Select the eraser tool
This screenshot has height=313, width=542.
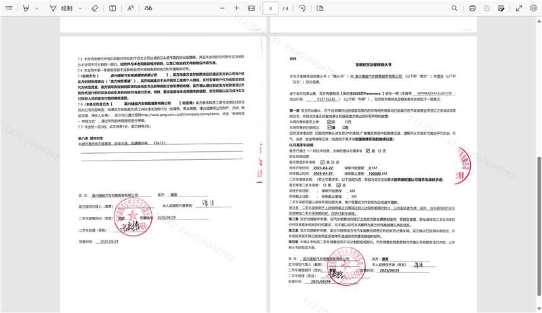click(x=94, y=8)
